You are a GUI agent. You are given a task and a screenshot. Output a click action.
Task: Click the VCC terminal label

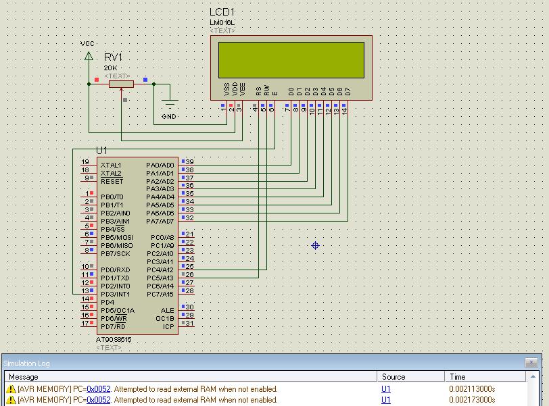pyautogui.click(x=87, y=44)
